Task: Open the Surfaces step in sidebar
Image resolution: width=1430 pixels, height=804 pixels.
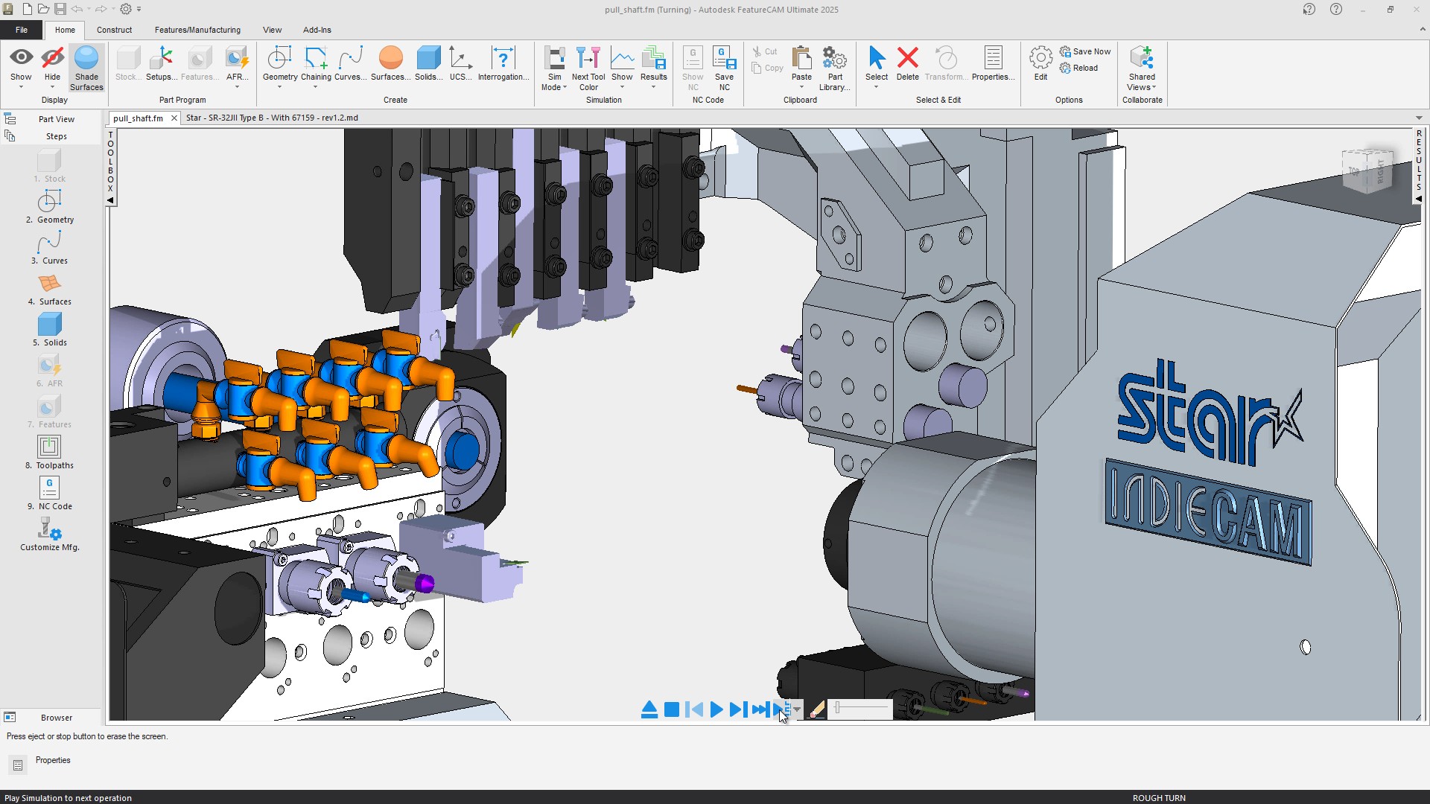Action: [x=49, y=288]
